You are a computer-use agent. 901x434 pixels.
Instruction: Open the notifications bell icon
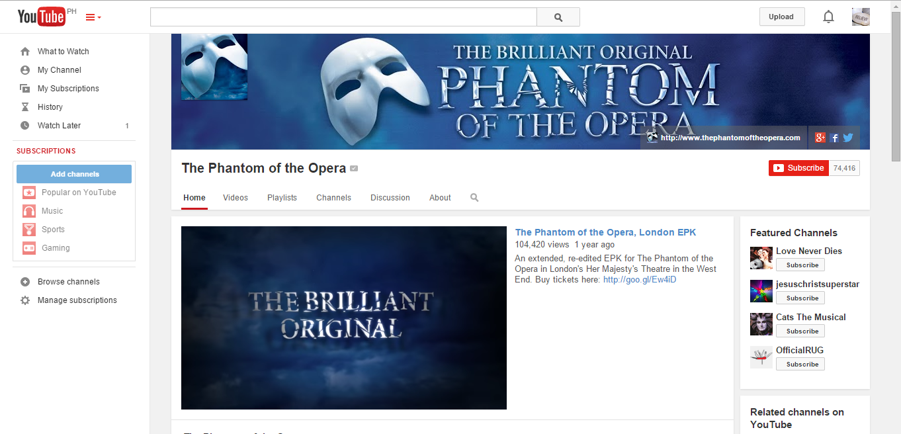[x=828, y=17]
